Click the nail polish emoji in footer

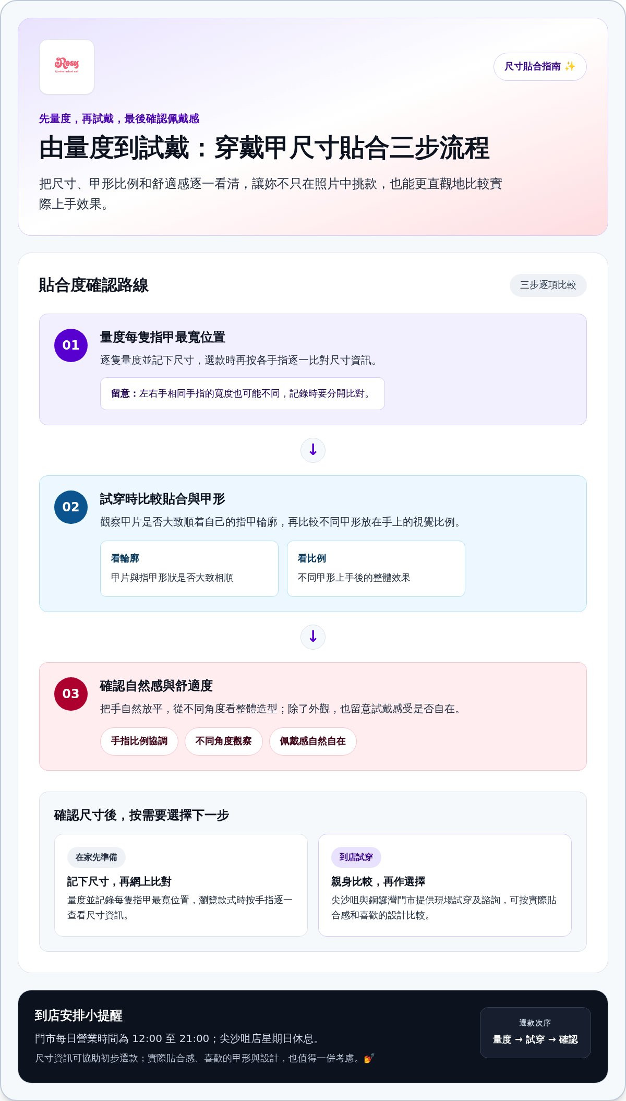coord(369,1059)
